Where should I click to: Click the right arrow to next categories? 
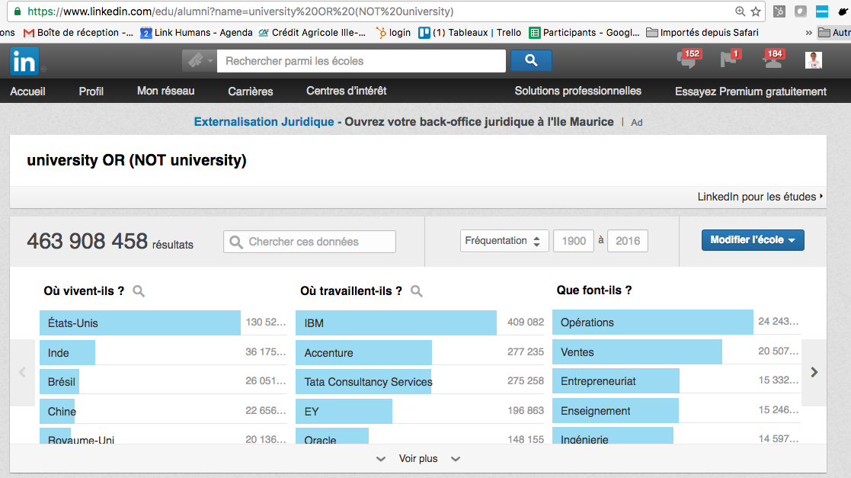click(x=814, y=372)
